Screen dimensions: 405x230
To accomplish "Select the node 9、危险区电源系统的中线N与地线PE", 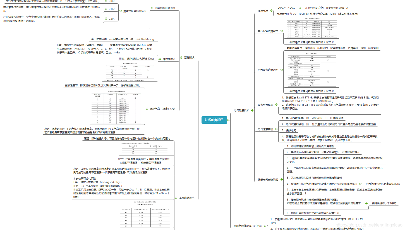I will tap(313, 213).
